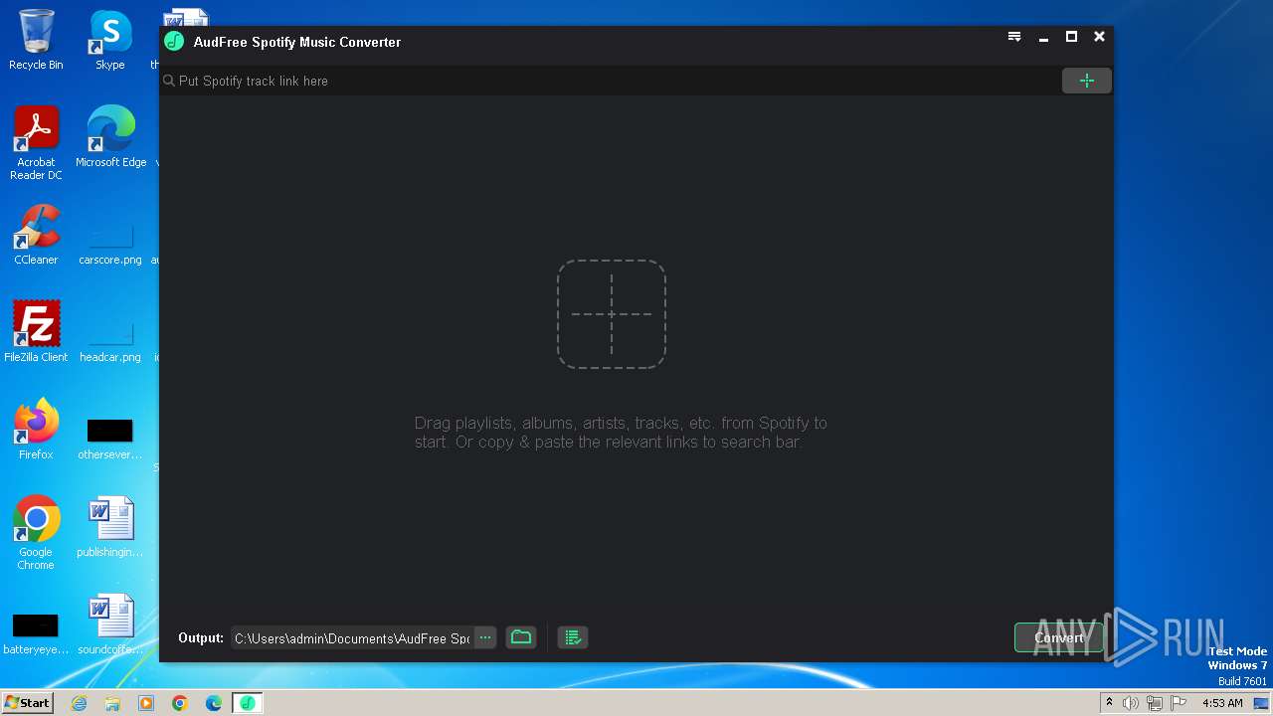Open output path browse (three dots) button

coord(484,637)
